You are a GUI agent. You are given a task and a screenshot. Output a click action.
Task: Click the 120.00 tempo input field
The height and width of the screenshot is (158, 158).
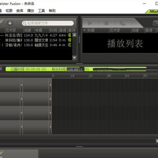(x=73, y=69)
